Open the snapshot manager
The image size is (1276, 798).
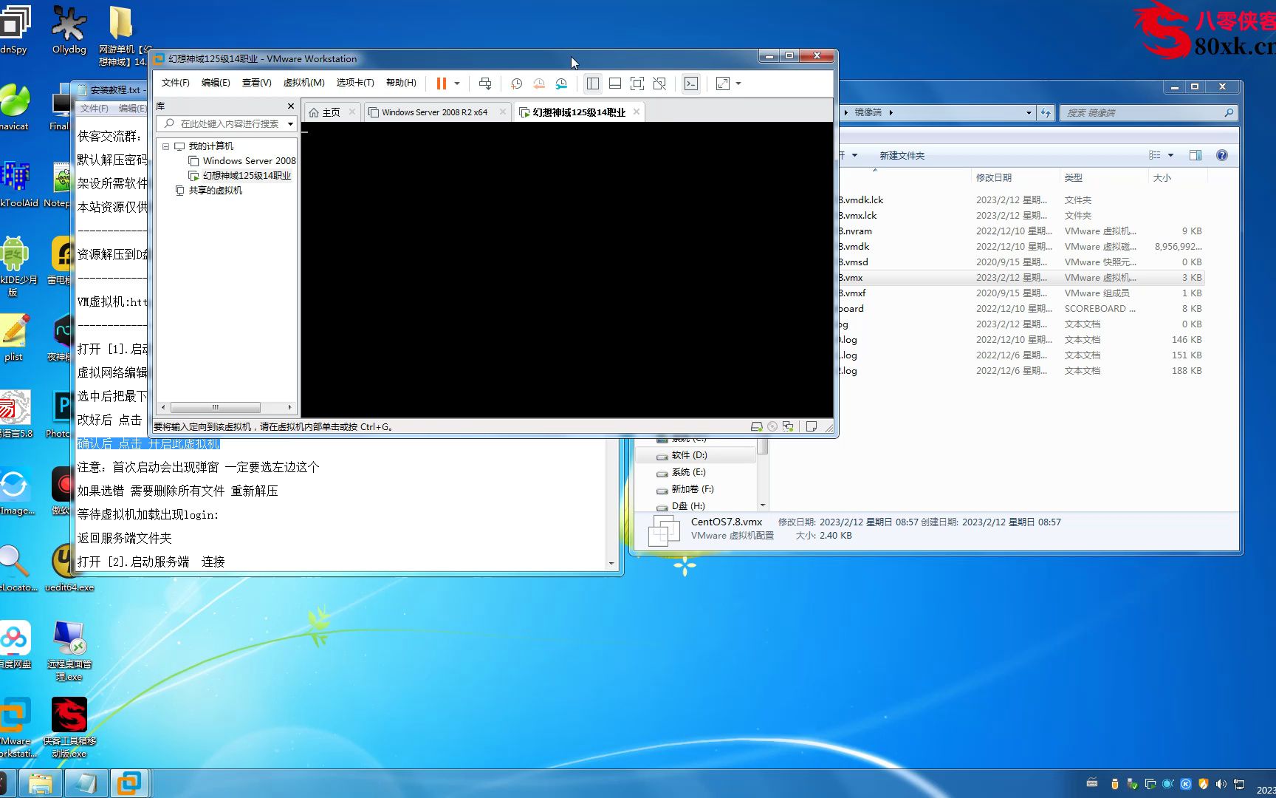561,83
